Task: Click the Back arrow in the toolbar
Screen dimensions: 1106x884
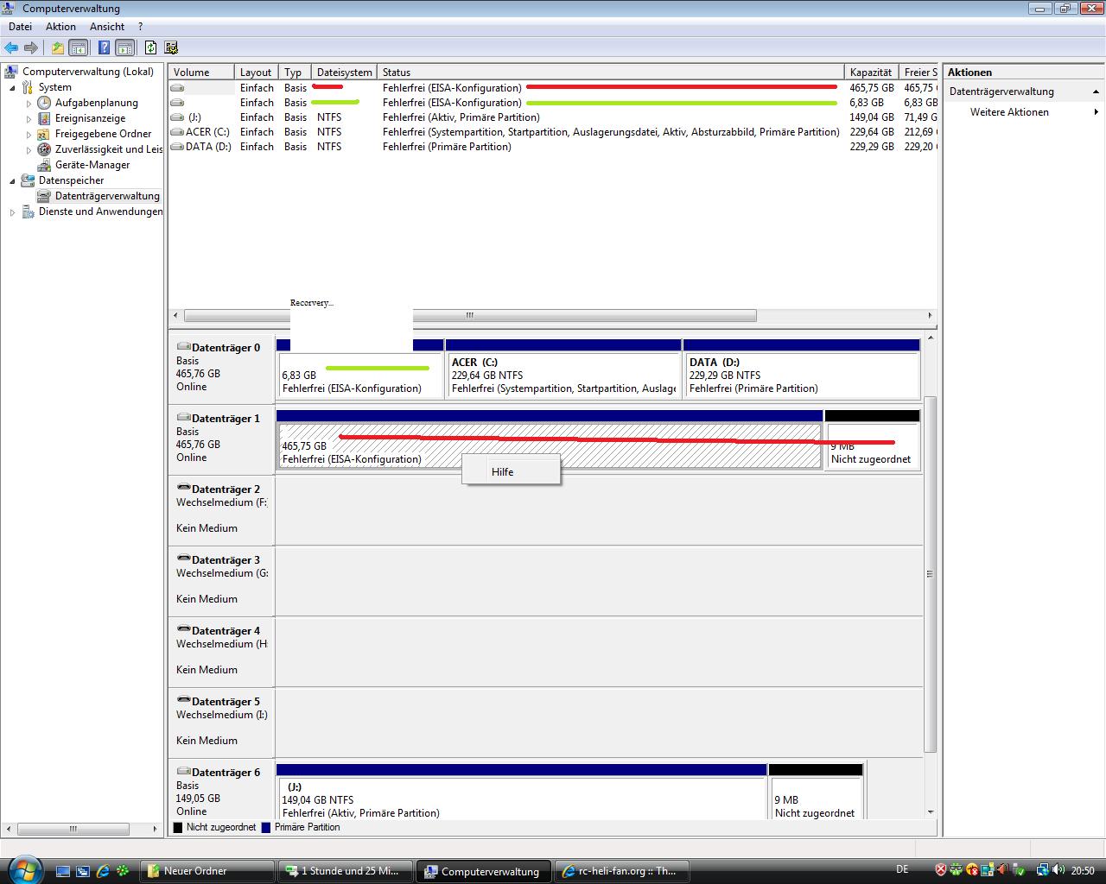Action: (x=11, y=48)
